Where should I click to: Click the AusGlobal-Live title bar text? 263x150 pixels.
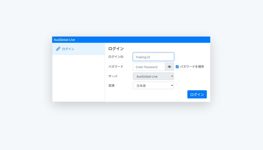pyautogui.click(x=64, y=40)
